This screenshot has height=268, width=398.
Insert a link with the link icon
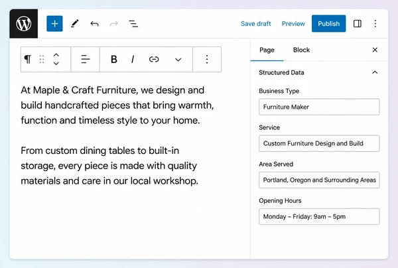[154, 60]
